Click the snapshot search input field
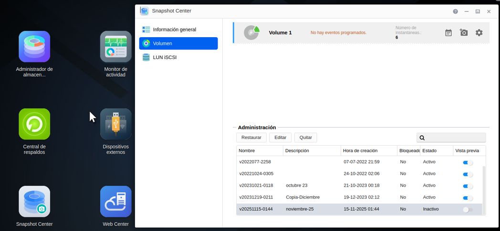 (455, 138)
